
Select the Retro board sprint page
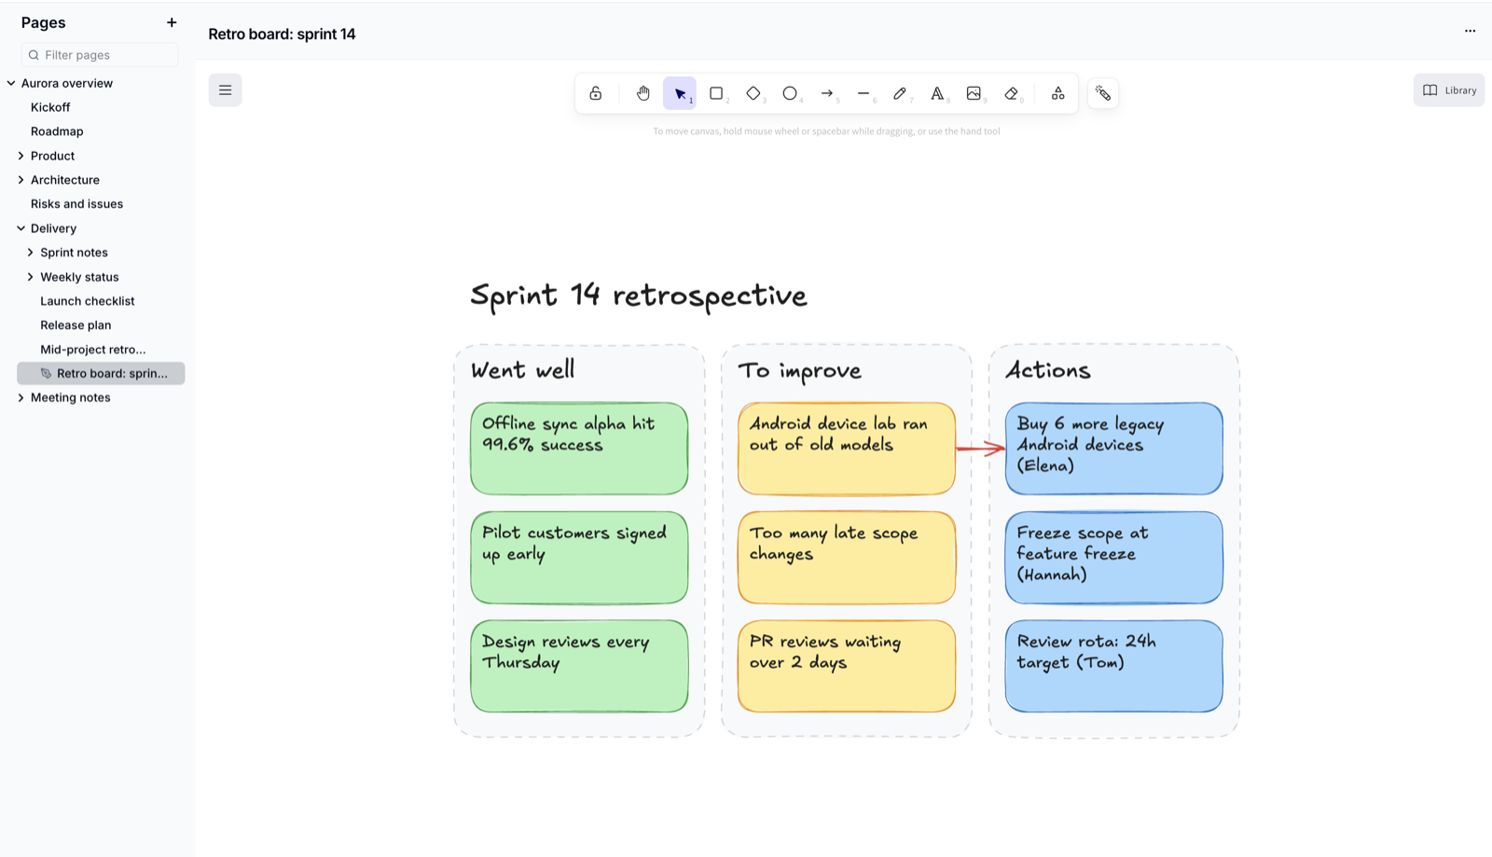(101, 373)
